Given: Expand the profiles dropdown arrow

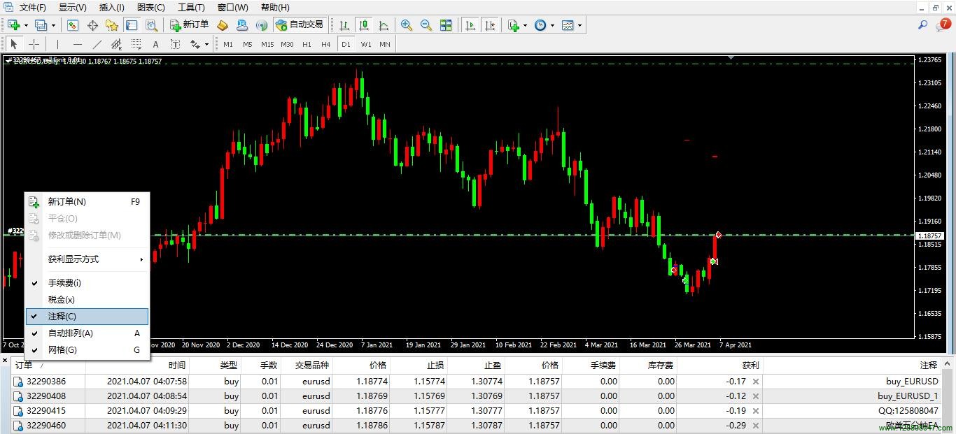Looking at the screenshot, I should click(53, 25).
